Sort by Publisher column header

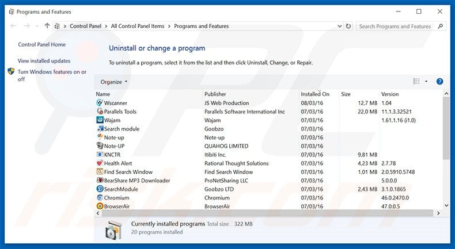tap(215, 94)
